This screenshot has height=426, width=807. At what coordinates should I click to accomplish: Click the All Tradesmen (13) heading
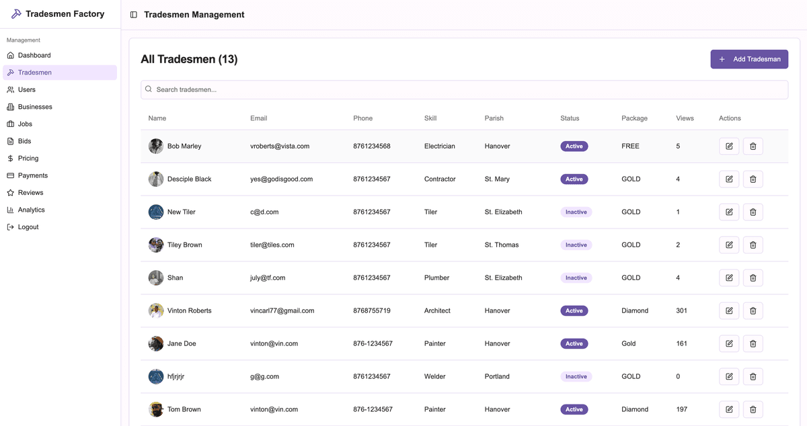189,59
